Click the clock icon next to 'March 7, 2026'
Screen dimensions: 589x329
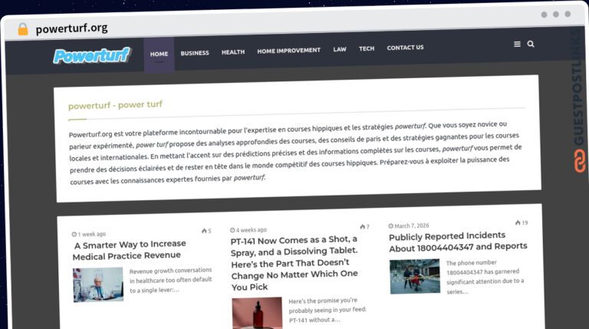pyautogui.click(x=391, y=226)
